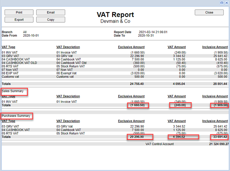230x171 pixels.
Task: Export the VAT report
Action: coord(19,19)
